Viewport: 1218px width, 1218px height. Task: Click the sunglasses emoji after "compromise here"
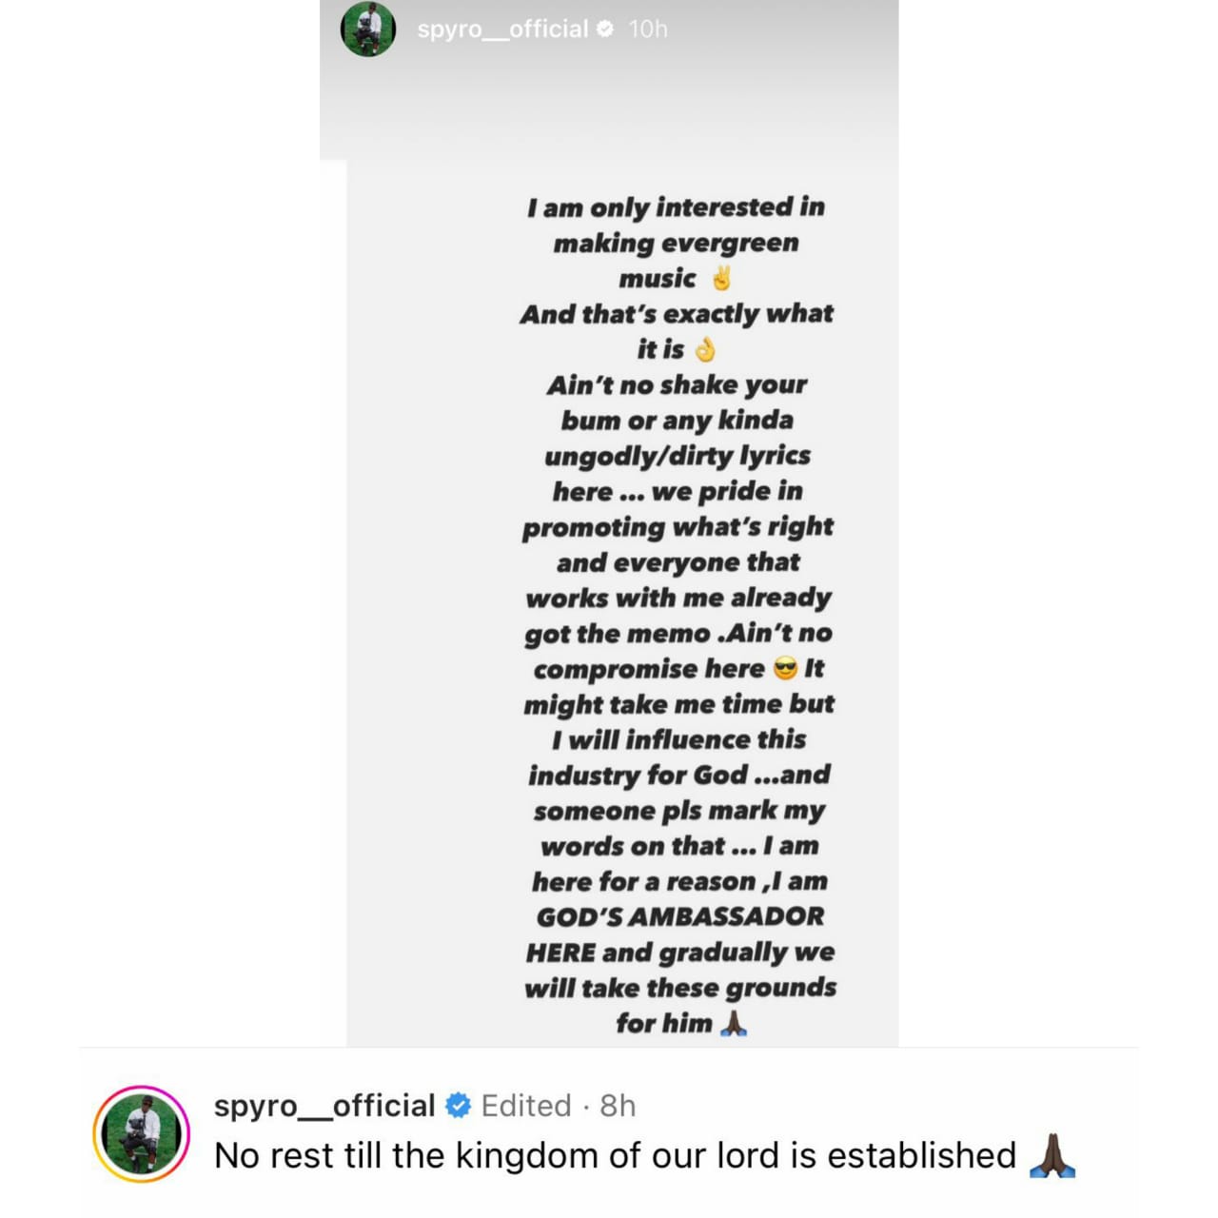pos(785,669)
